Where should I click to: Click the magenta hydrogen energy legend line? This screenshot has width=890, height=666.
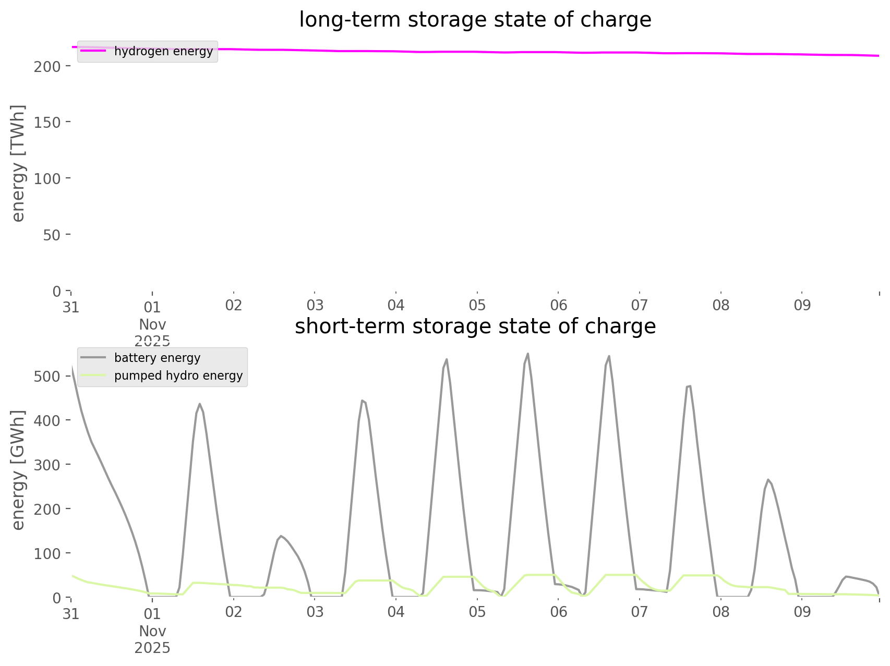coord(93,51)
